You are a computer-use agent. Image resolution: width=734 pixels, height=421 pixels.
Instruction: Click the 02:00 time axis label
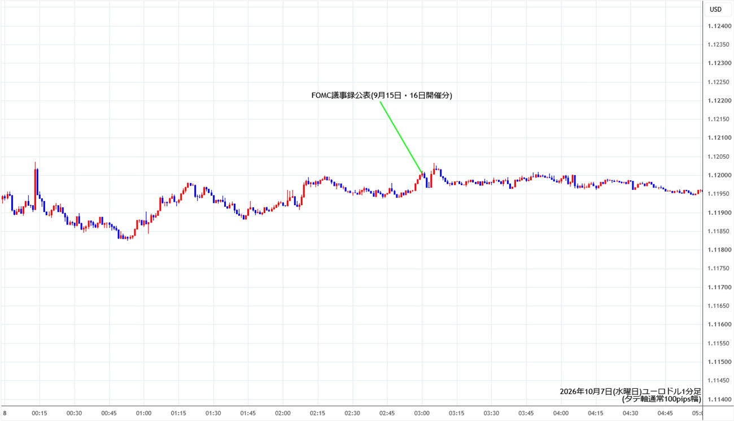[x=283, y=413]
